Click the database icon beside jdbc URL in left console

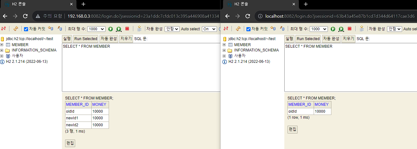[x=3, y=39]
